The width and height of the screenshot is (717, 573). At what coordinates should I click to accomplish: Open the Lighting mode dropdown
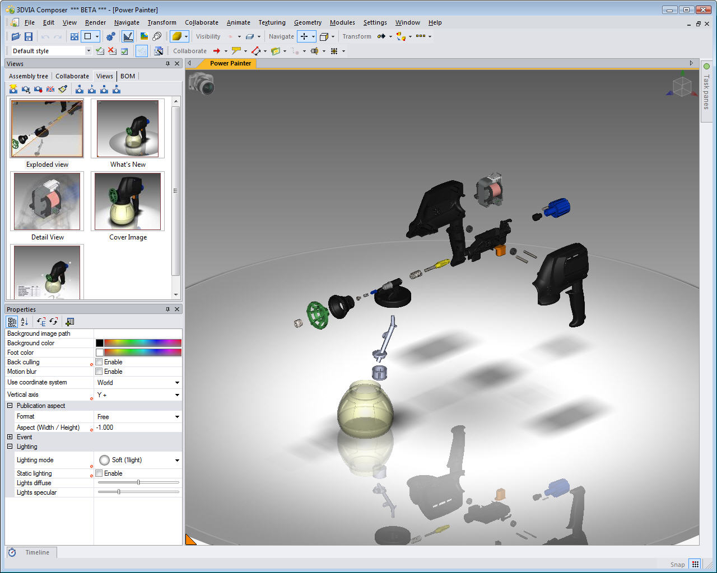177,461
